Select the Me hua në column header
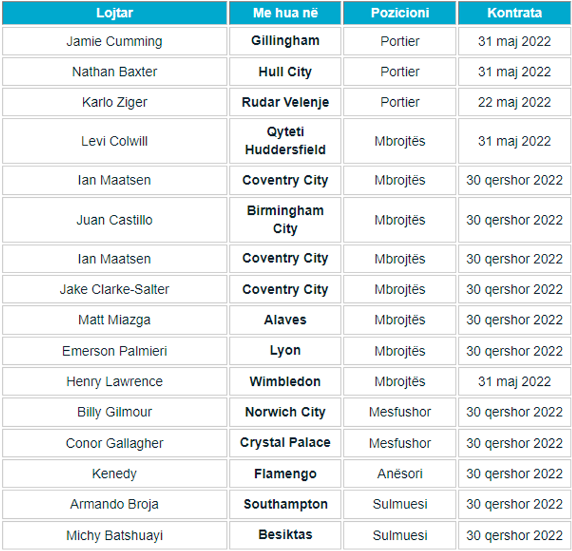 (285, 13)
